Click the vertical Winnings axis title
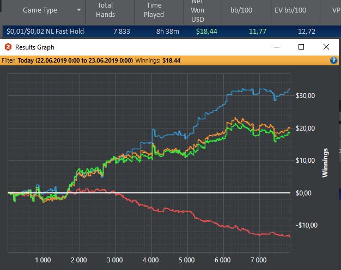 point(325,163)
